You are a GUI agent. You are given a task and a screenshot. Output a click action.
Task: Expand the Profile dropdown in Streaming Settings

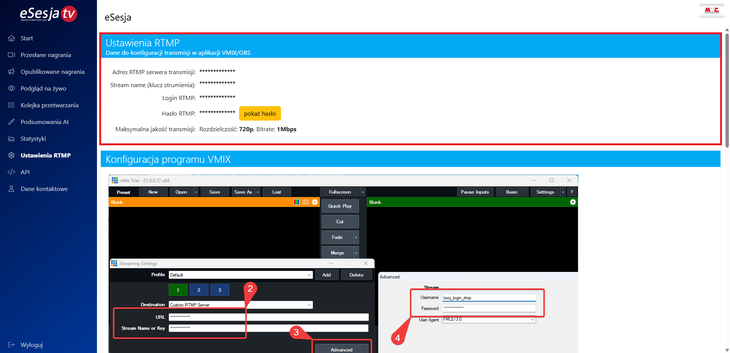309,275
